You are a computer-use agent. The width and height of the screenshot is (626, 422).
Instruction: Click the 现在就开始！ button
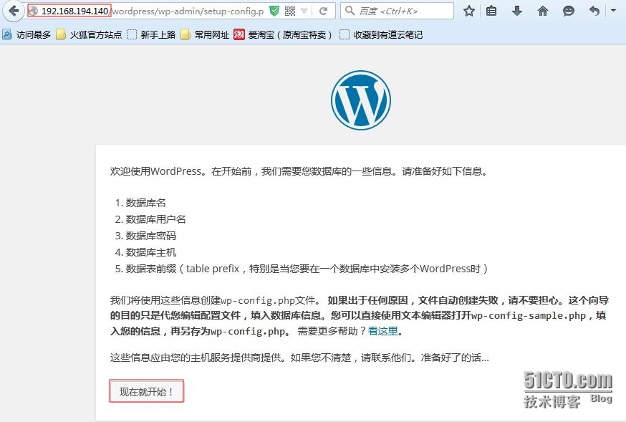147,391
